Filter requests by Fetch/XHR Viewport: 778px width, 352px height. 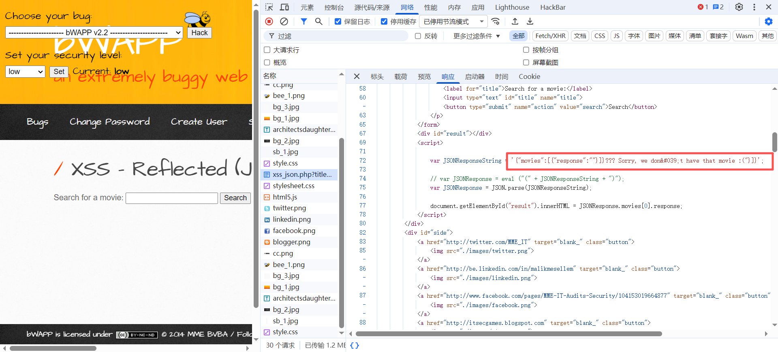click(550, 36)
